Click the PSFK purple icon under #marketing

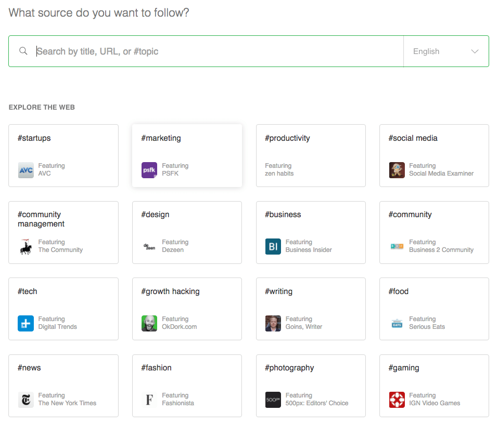tap(149, 170)
